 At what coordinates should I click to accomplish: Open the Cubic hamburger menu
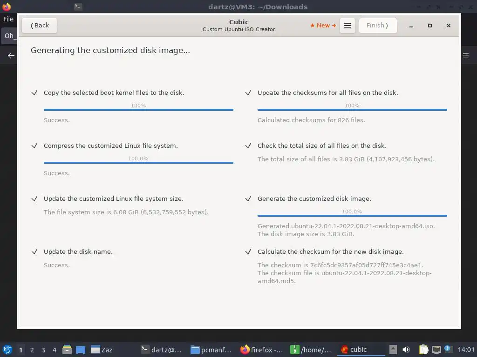(348, 26)
